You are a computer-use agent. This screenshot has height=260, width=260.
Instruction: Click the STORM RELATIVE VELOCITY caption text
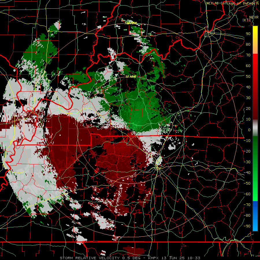[x=90, y=258]
